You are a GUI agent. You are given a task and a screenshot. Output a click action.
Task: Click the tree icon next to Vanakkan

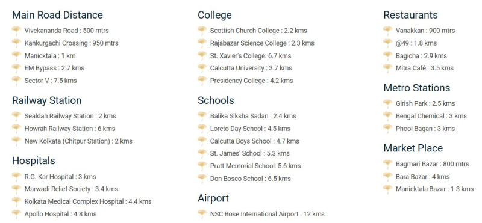coord(387,31)
